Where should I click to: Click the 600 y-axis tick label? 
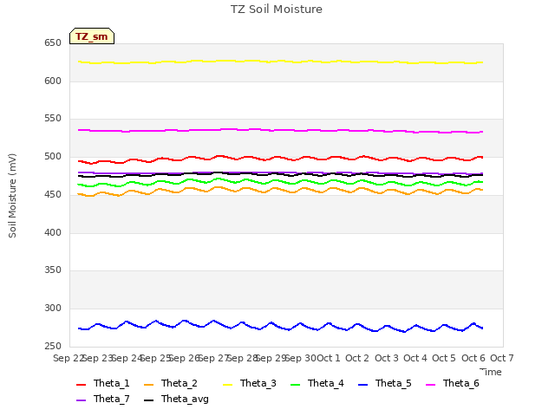click(x=53, y=81)
